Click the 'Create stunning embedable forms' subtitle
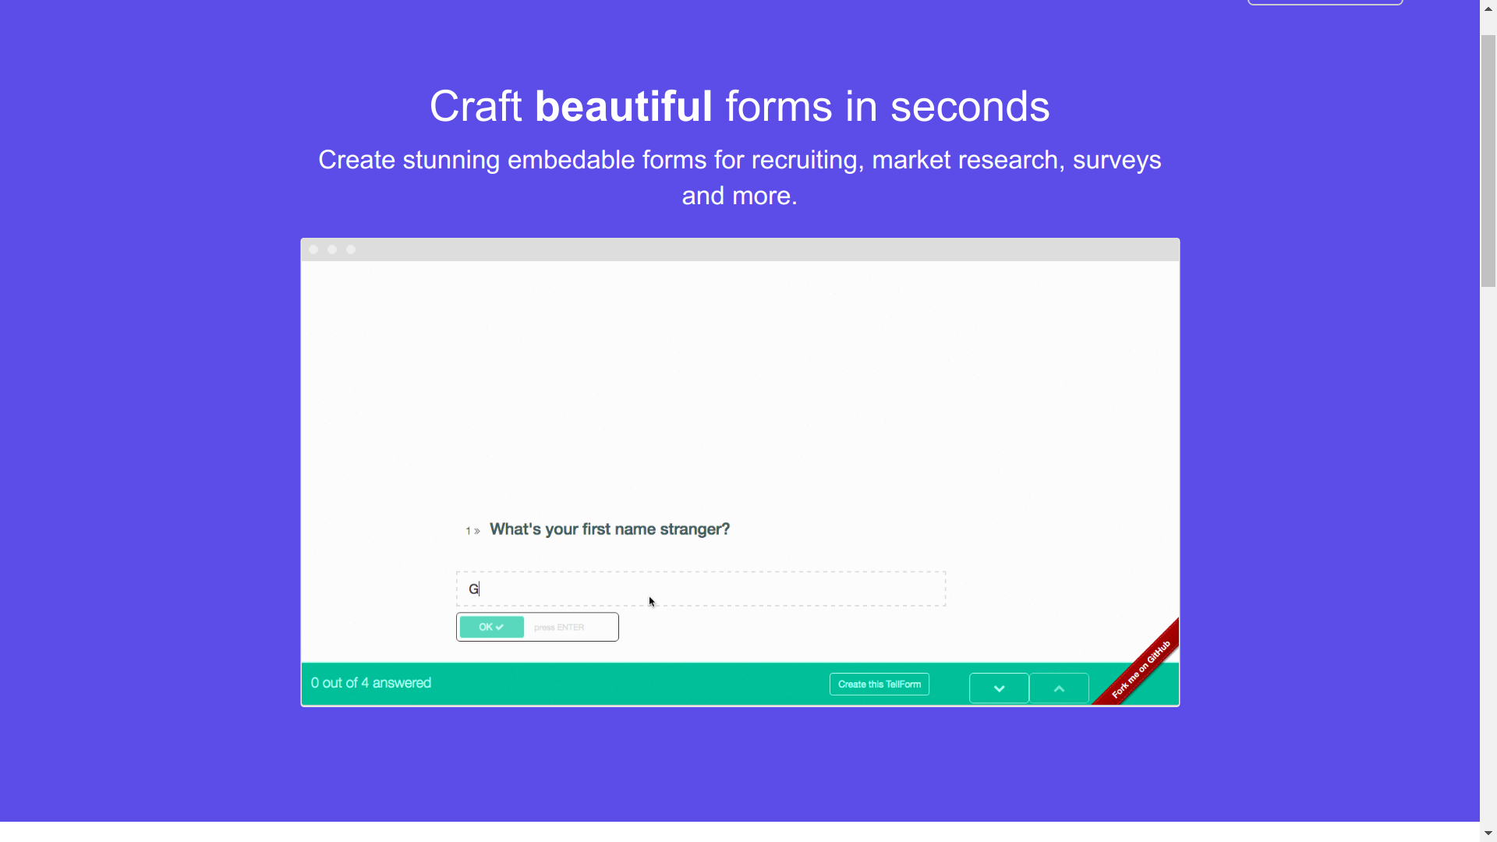This screenshot has width=1497, height=842. (739, 178)
